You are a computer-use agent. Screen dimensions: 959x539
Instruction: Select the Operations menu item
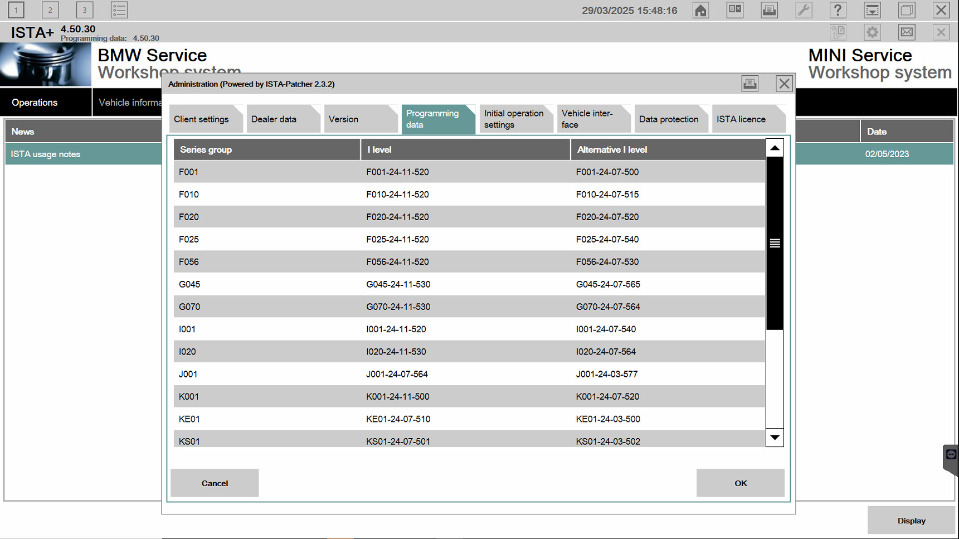point(35,102)
